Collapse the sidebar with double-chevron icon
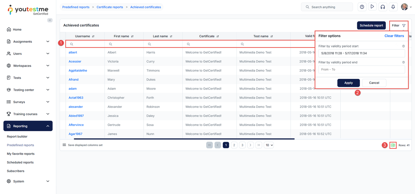 tap(50, 20)
